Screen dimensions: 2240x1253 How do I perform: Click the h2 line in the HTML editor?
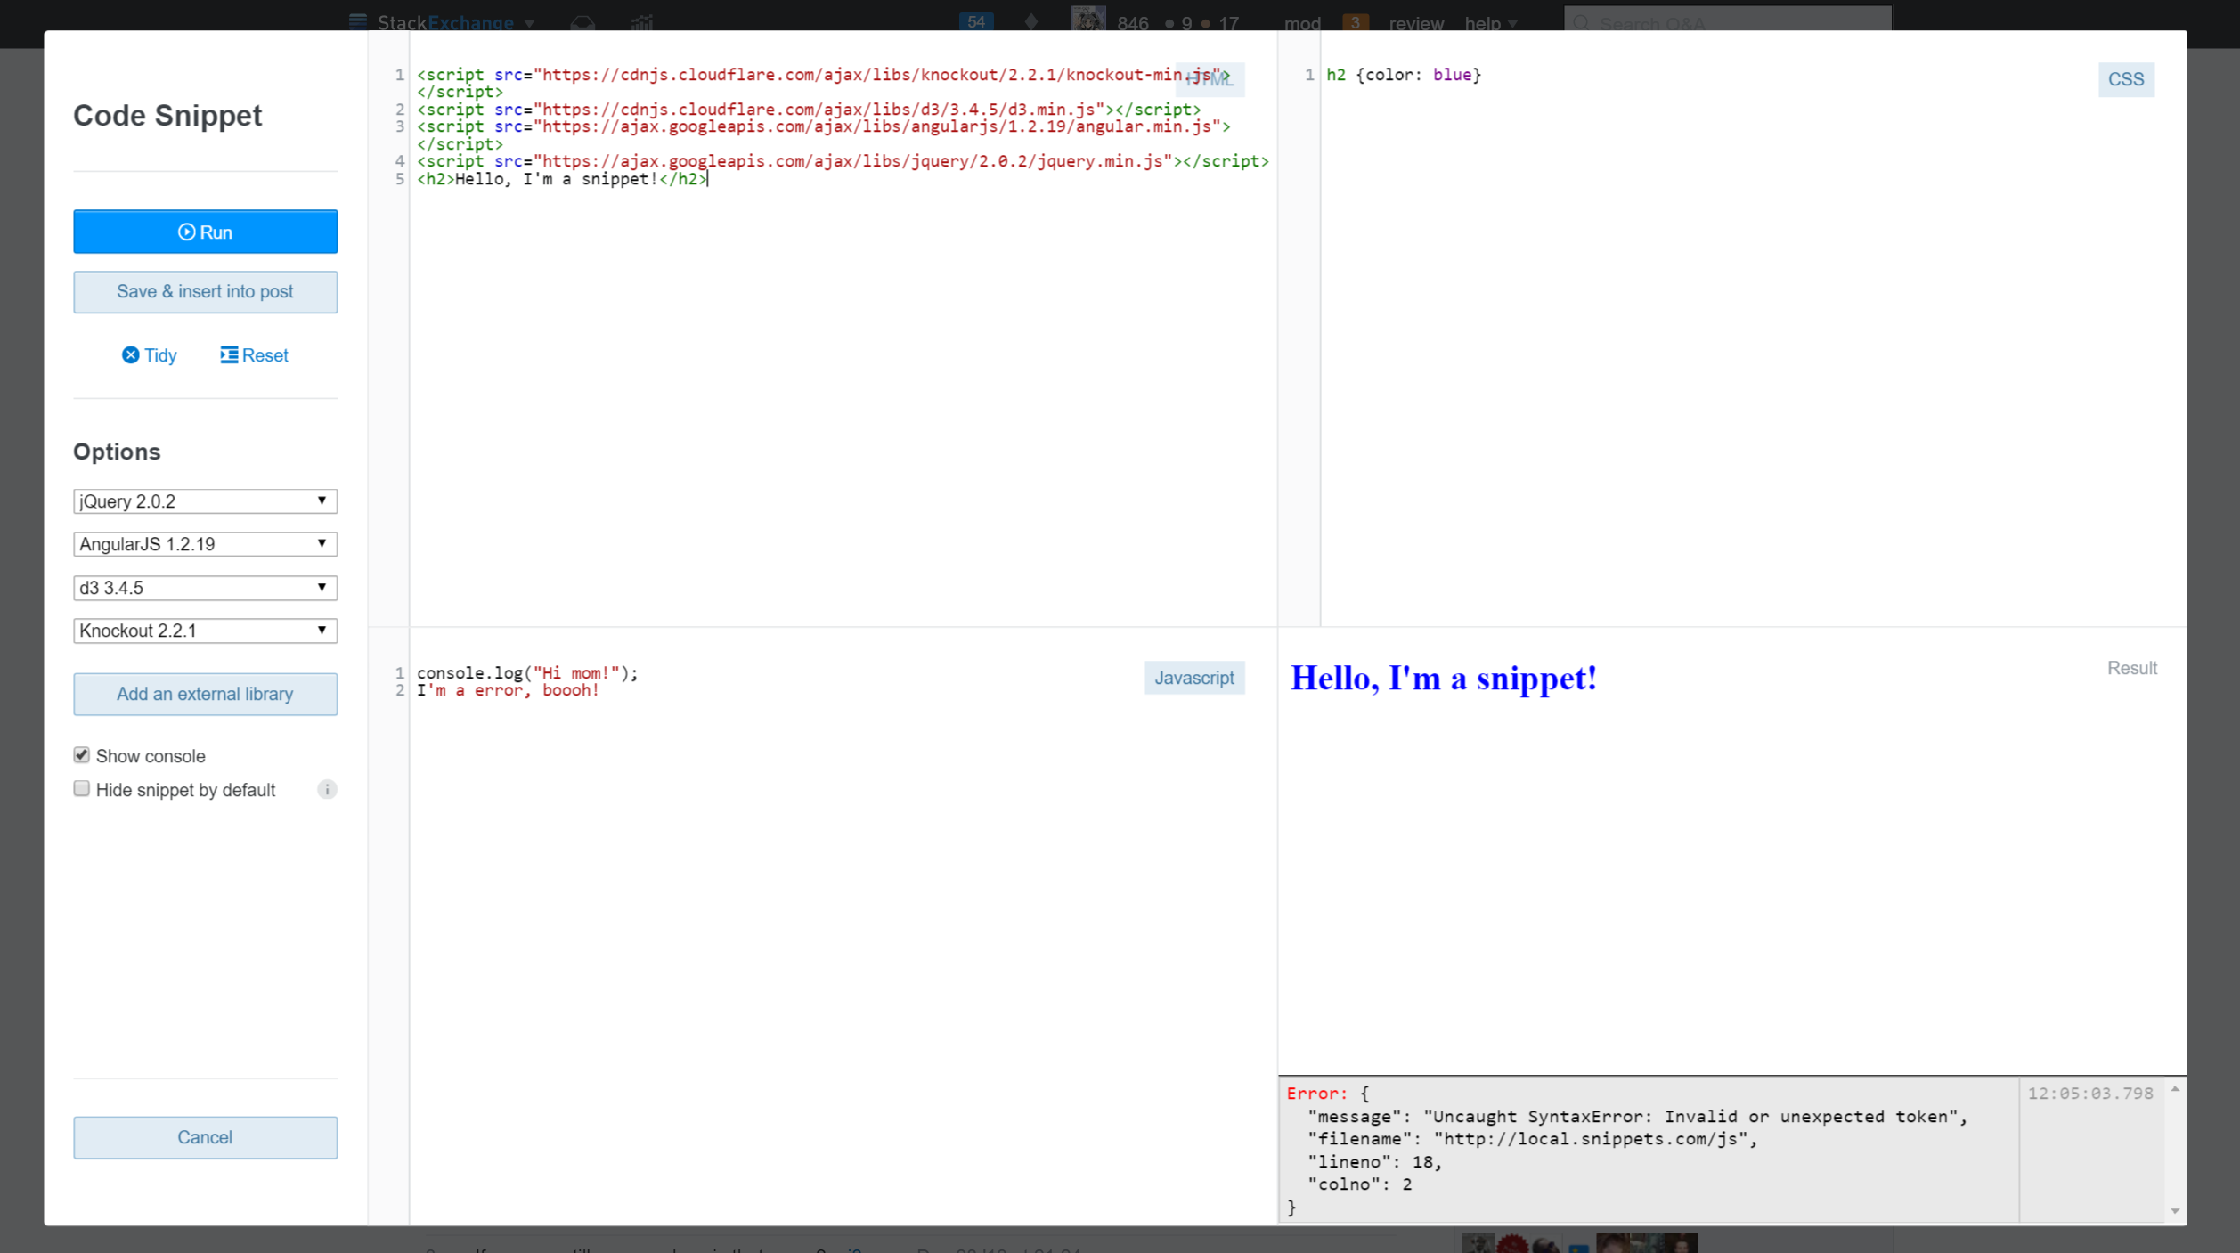(x=562, y=179)
